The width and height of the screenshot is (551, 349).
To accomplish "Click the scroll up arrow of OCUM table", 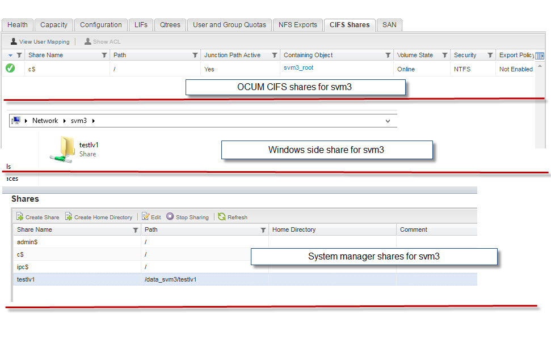I will tap(540, 66).
